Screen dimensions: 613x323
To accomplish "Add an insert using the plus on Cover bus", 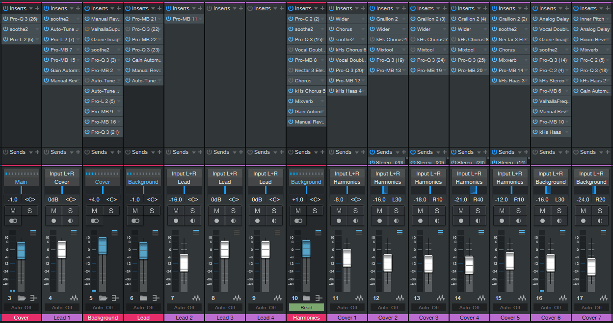I will click(x=37, y=8).
